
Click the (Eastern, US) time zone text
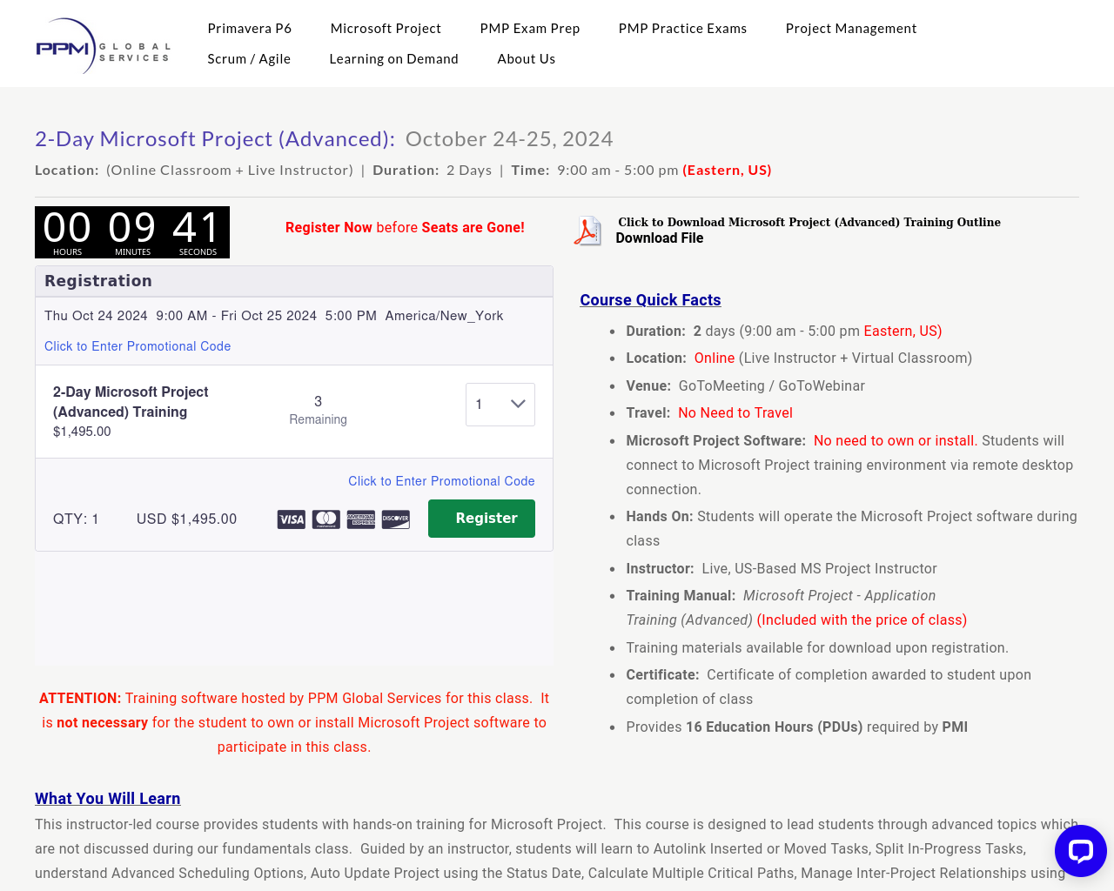[727, 171]
